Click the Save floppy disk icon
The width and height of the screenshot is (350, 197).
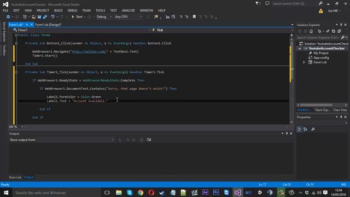[x=39, y=17]
